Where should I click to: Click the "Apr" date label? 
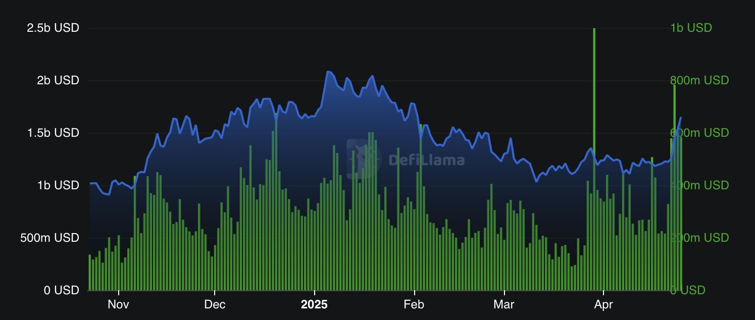[603, 305]
